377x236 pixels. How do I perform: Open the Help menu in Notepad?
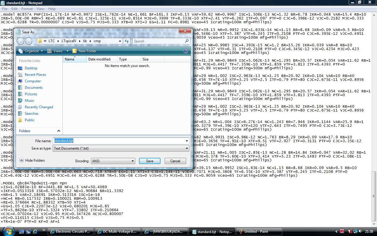point(52,9)
